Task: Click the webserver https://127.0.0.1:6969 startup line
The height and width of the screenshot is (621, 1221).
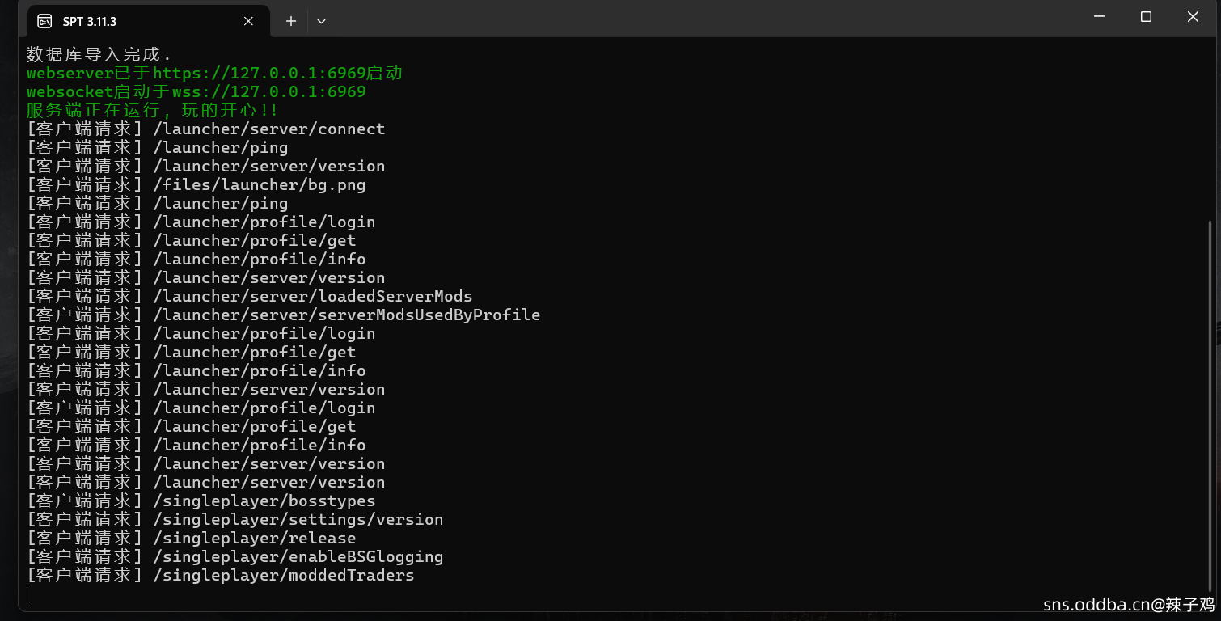Action: tap(214, 73)
